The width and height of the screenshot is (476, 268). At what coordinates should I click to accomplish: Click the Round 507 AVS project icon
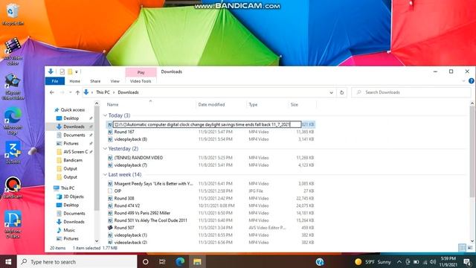[110, 228]
